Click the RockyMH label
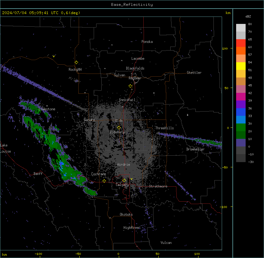 [75, 70]
